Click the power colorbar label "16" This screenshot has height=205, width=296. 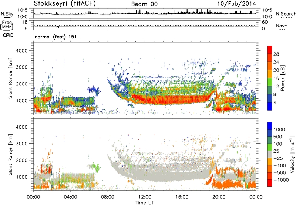[x=276, y=78]
